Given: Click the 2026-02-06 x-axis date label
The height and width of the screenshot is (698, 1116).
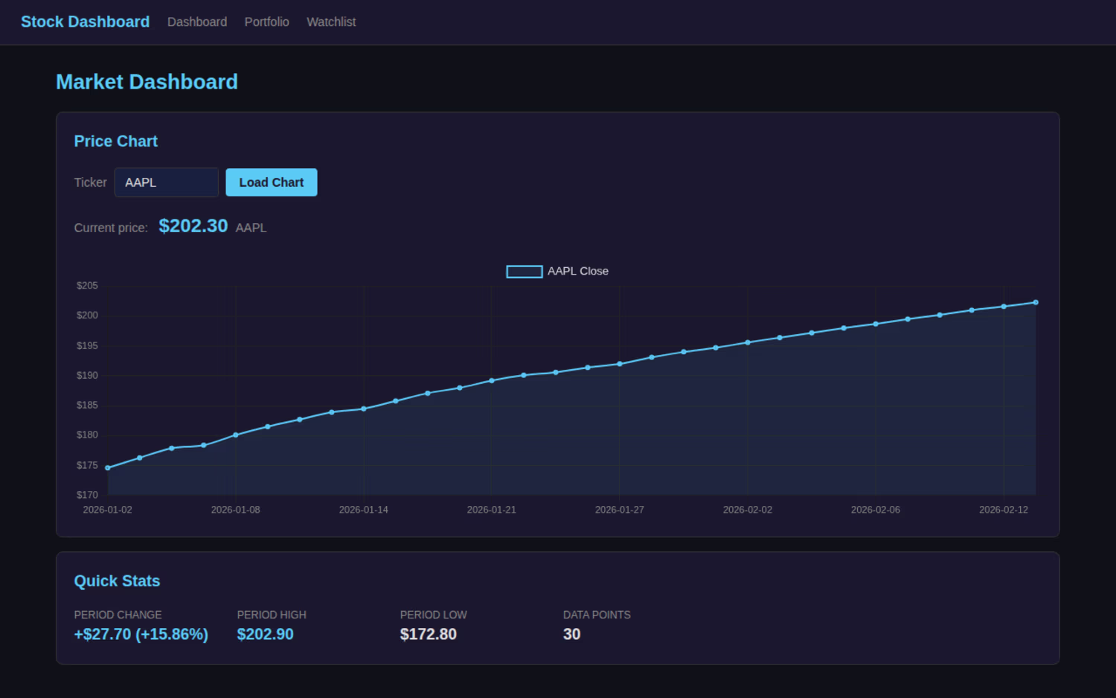Looking at the screenshot, I should [x=876, y=510].
